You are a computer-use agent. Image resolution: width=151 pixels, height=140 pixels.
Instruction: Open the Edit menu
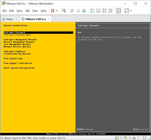point(12,11)
